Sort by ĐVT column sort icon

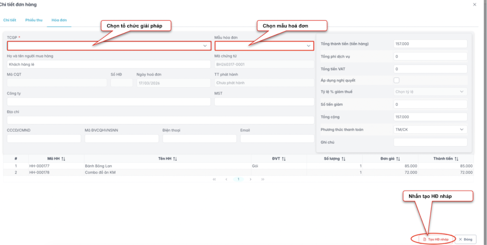284,159
